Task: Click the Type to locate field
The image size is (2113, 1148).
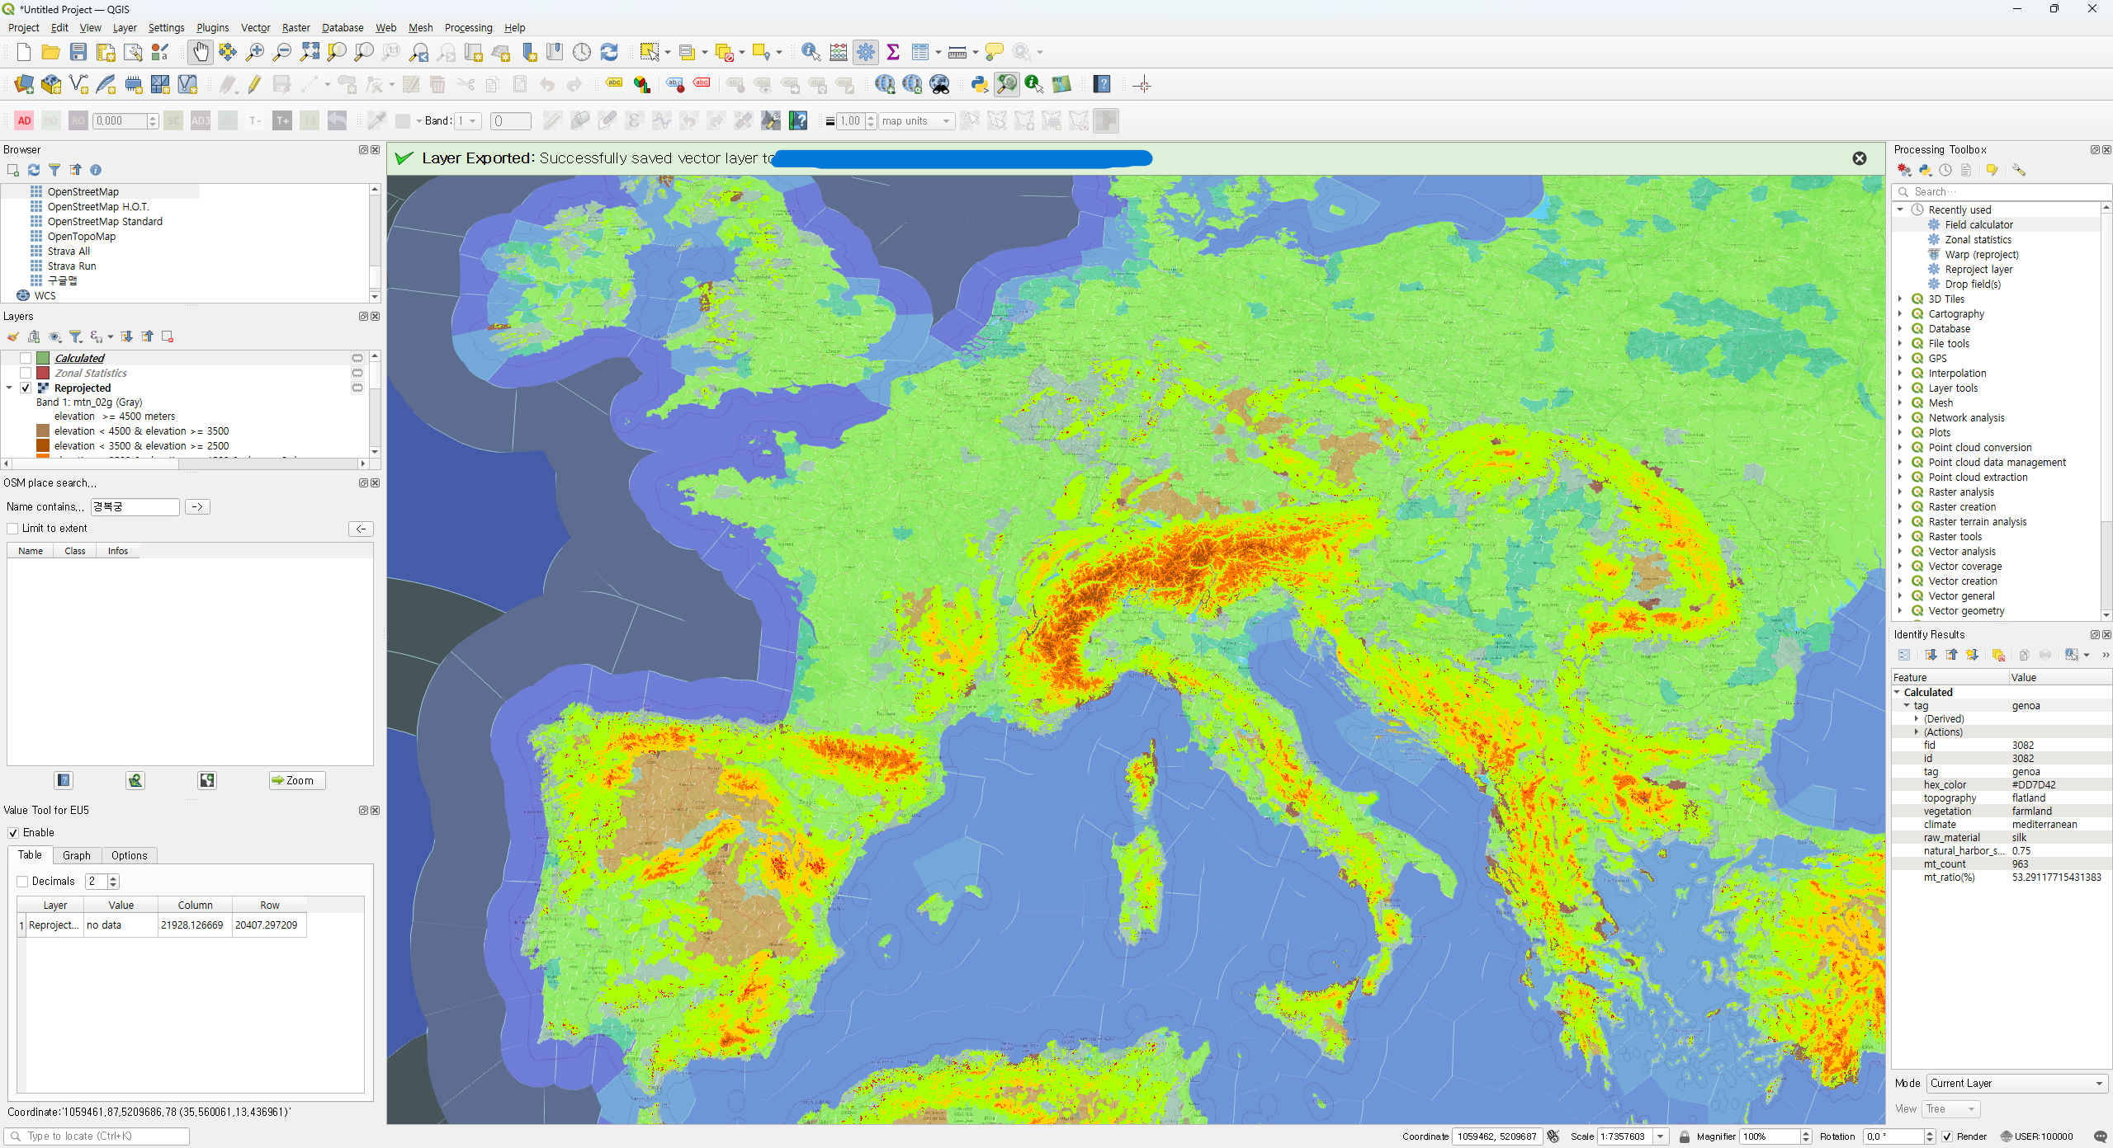Action: tap(97, 1136)
